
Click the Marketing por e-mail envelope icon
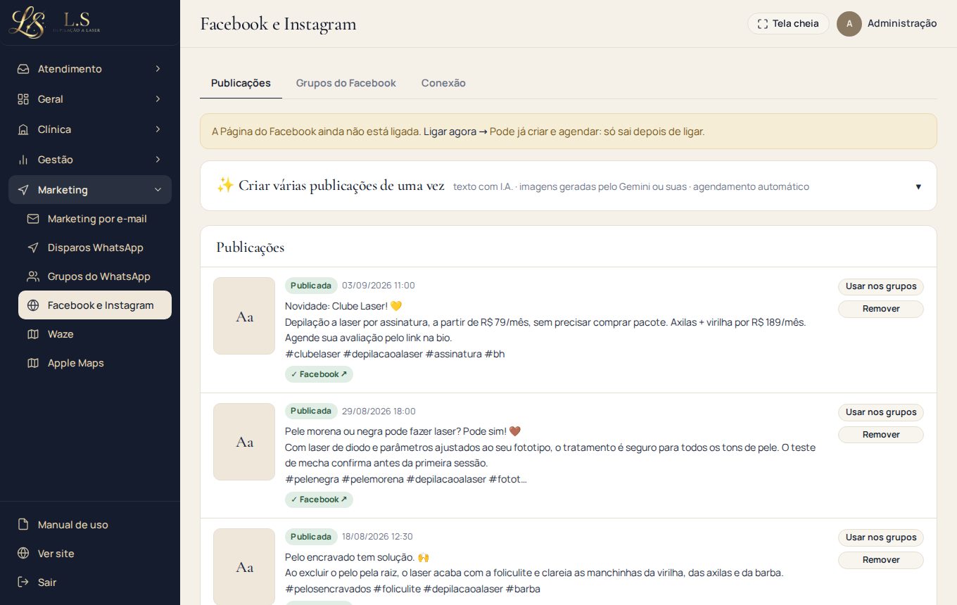coord(33,219)
